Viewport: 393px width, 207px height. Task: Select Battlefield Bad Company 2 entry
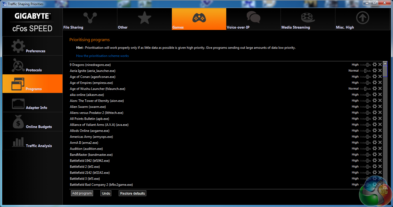[226, 185]
